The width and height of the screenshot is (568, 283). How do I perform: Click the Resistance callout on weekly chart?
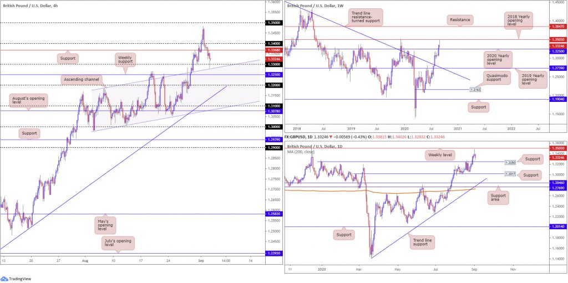coord(459,19)
